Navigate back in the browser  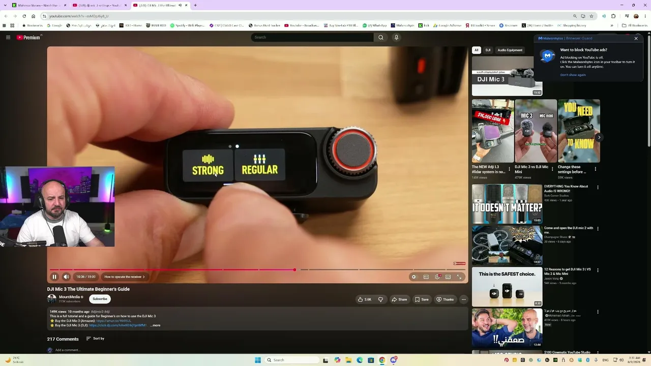(6, 16)
